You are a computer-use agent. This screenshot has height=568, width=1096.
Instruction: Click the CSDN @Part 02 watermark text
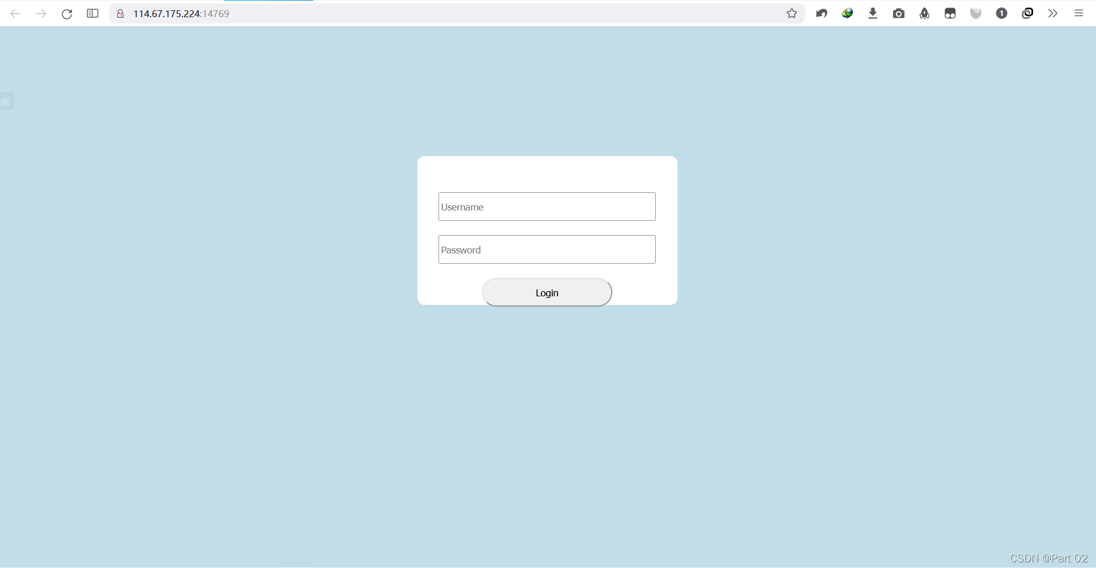pos(1048,558)
